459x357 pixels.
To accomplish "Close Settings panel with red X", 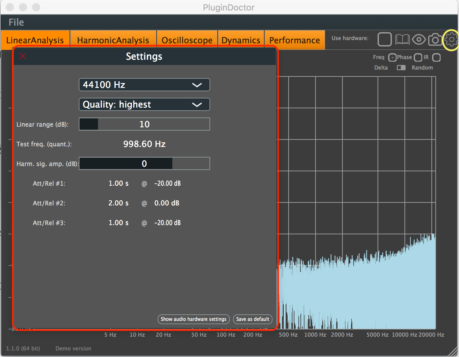I will click(x=23, y=56).
